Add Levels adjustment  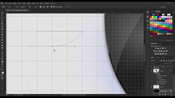tap(158, 48)
